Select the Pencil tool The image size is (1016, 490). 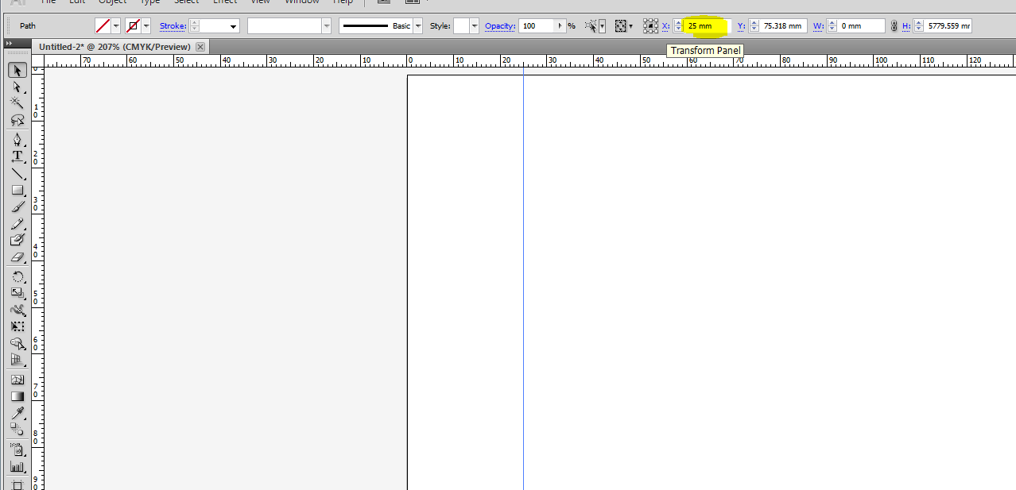coord(17,223)
